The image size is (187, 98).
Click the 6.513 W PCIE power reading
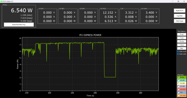pyautogui.click(x=110, y=21)
